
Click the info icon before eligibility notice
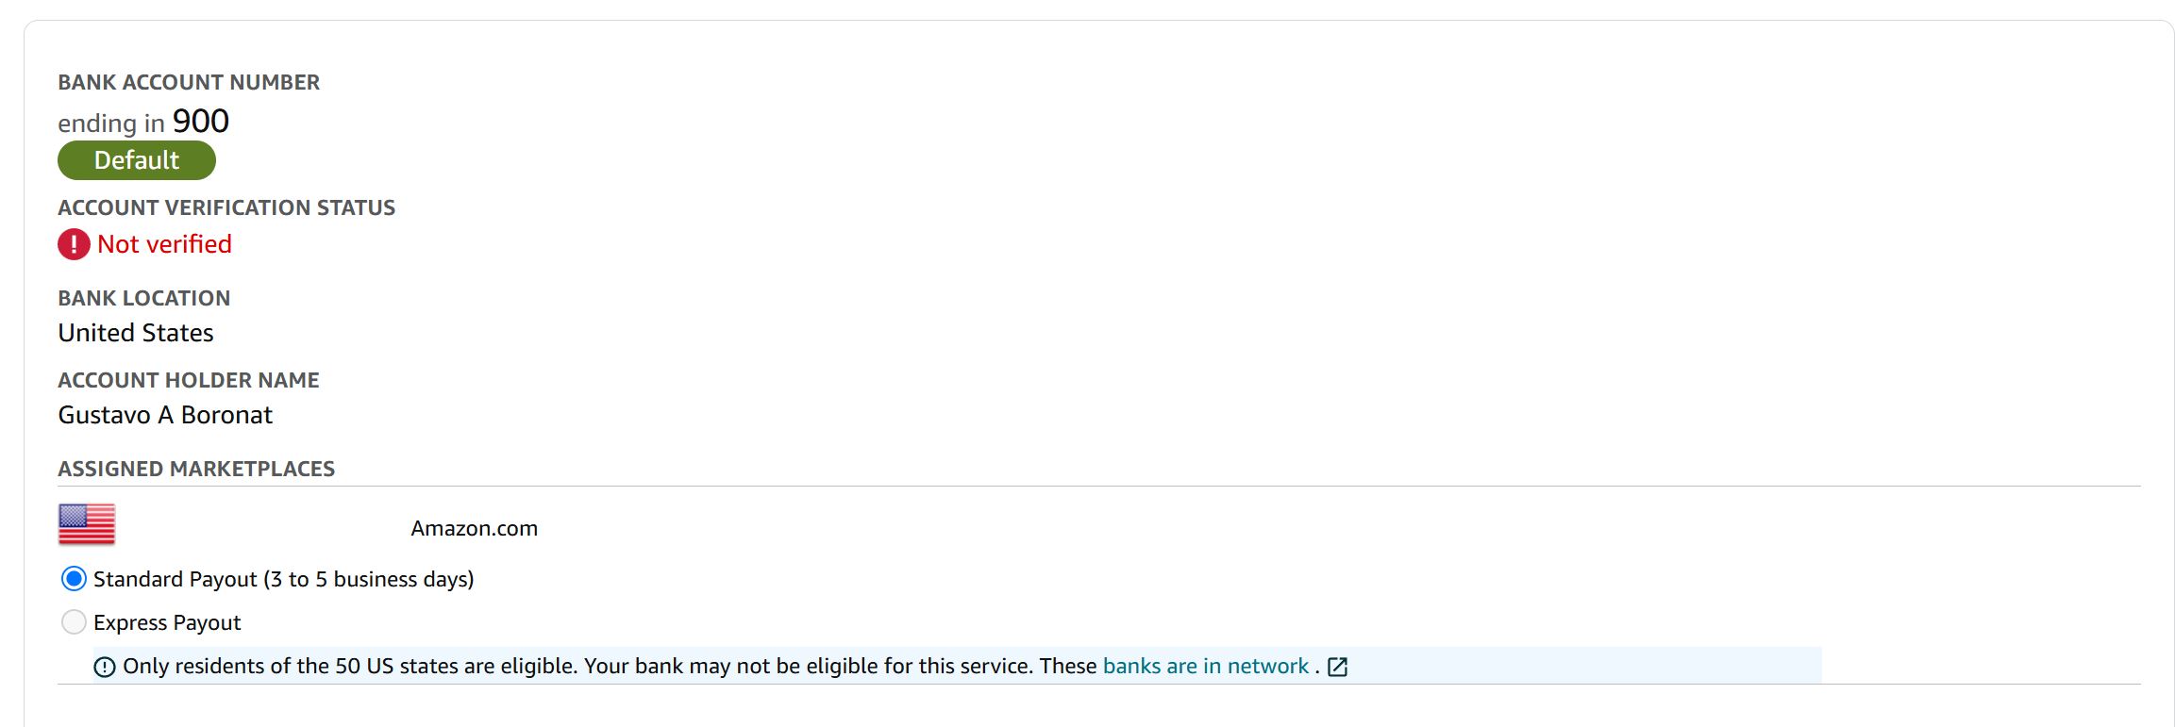(105, 668)
